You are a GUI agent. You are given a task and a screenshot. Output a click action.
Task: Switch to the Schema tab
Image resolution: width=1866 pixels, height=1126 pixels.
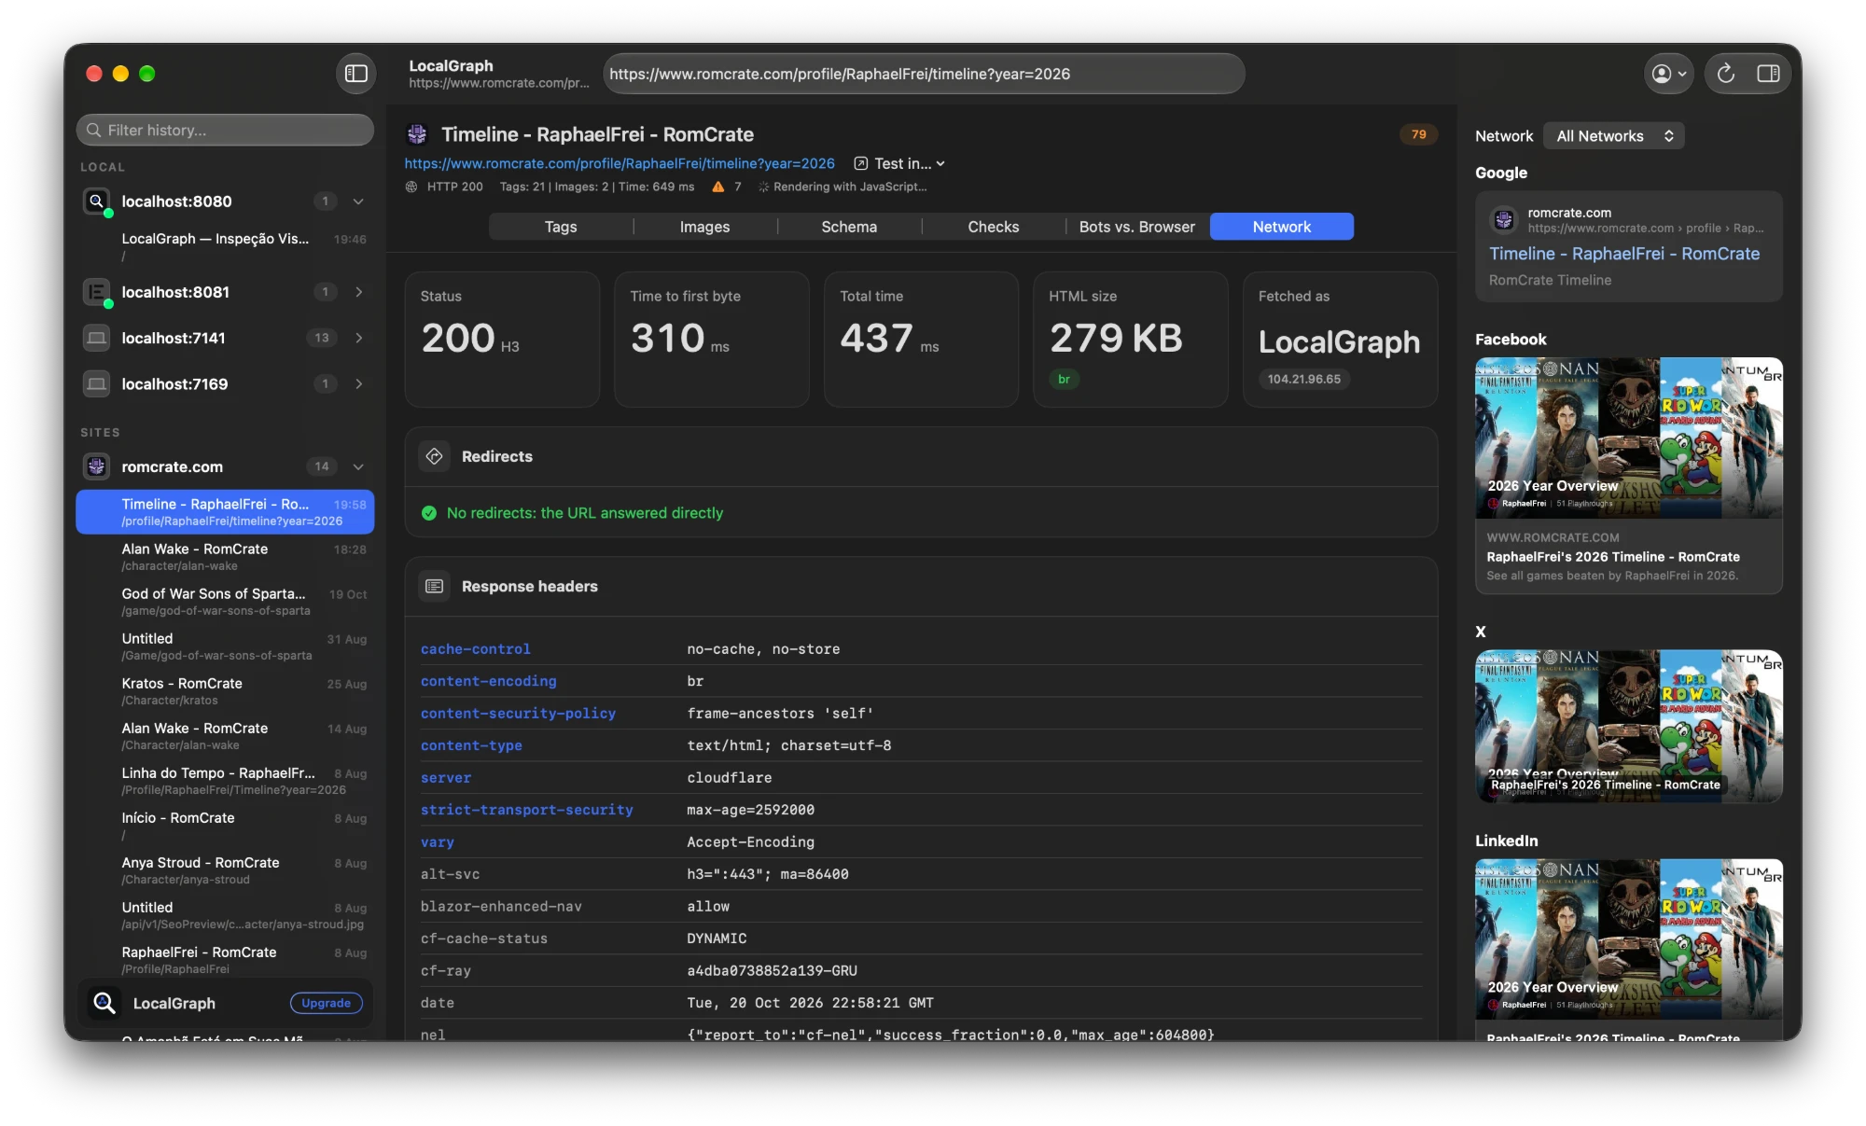tap(849, 227)
